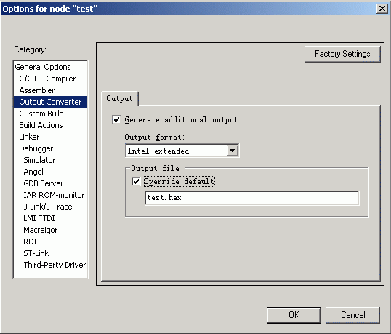This screenshot has width=391, height=334.
Task: Click the test.hex output file field
Action: [252, 198]
